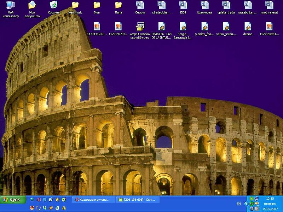Expand hidden system tray icons arrow

(x=247, y=204)
